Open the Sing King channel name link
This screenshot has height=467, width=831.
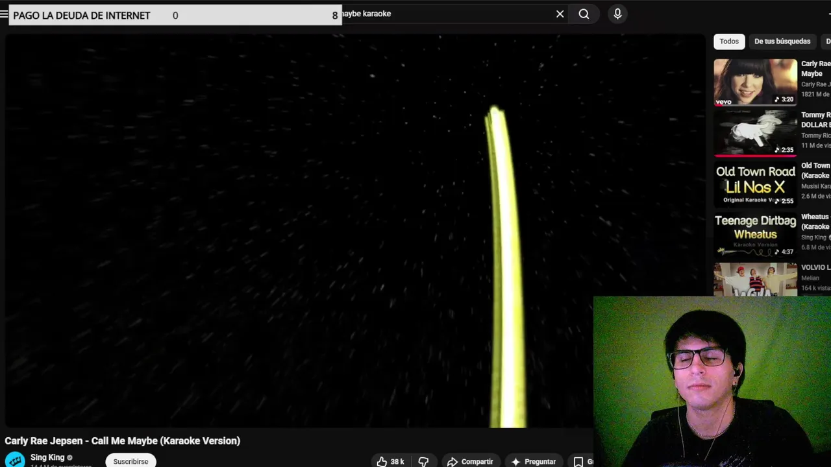[x=47, y=457]
